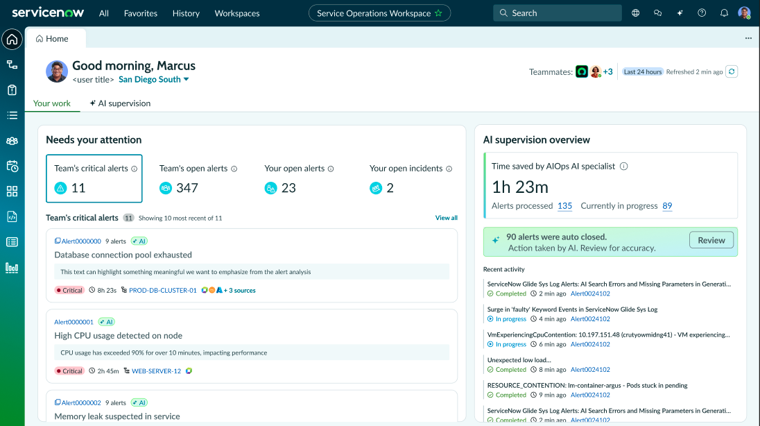Open the WEB-SERVER-12 link
This screenshot has width=760, height=426.
157,370
